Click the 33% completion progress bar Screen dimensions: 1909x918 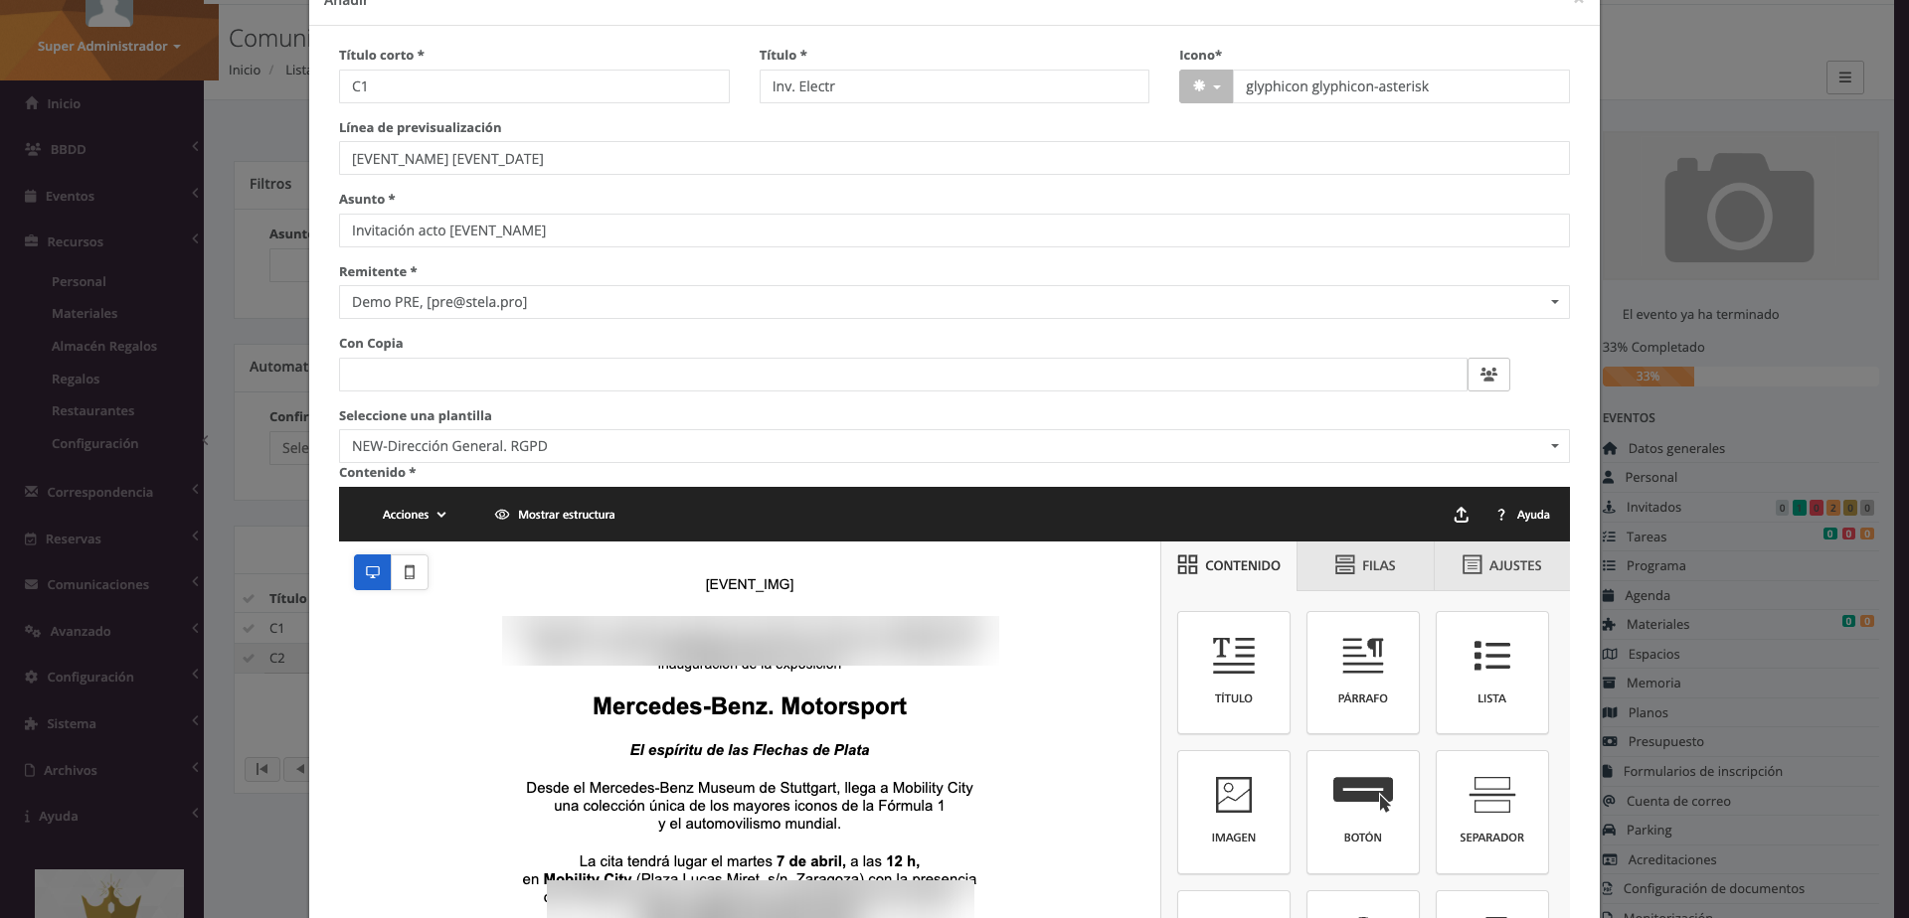pyautogui.click(x=1740, y=377)
